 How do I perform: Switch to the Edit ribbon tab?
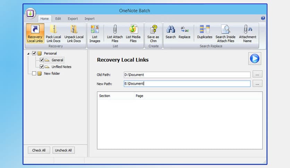[58, 18]
